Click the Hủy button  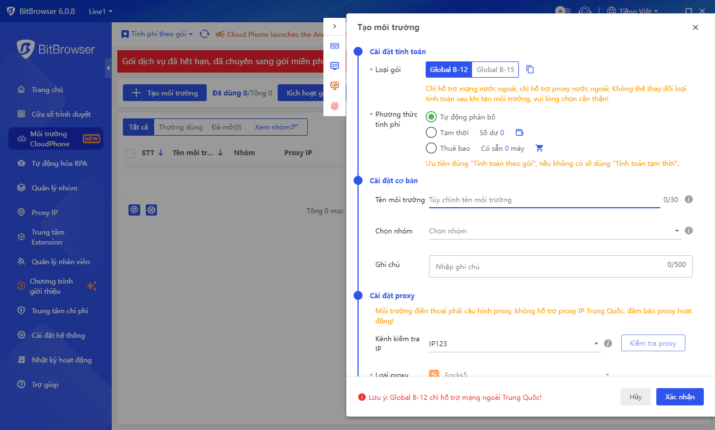click(x=636, y=396)
